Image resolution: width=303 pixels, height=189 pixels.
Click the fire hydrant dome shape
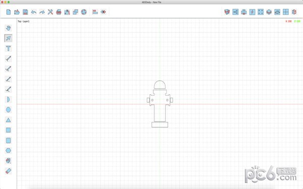point(160,85)
